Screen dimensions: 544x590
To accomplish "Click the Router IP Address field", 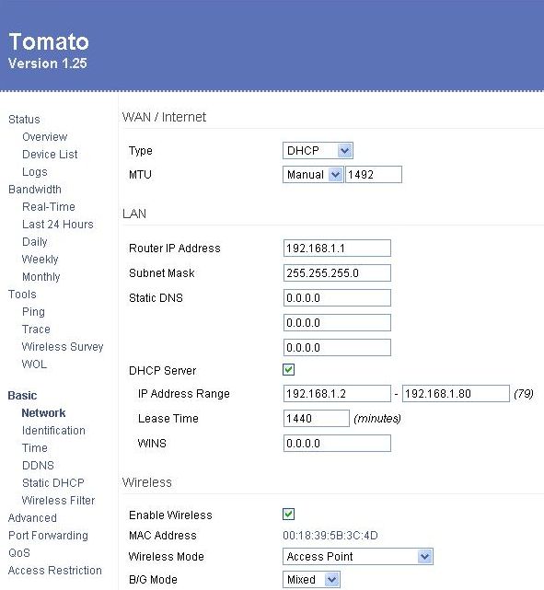I will (337, 248).
